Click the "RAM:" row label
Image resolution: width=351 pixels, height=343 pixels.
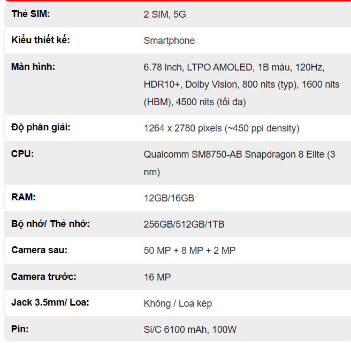pyautogui.click(x=24, y=197)
